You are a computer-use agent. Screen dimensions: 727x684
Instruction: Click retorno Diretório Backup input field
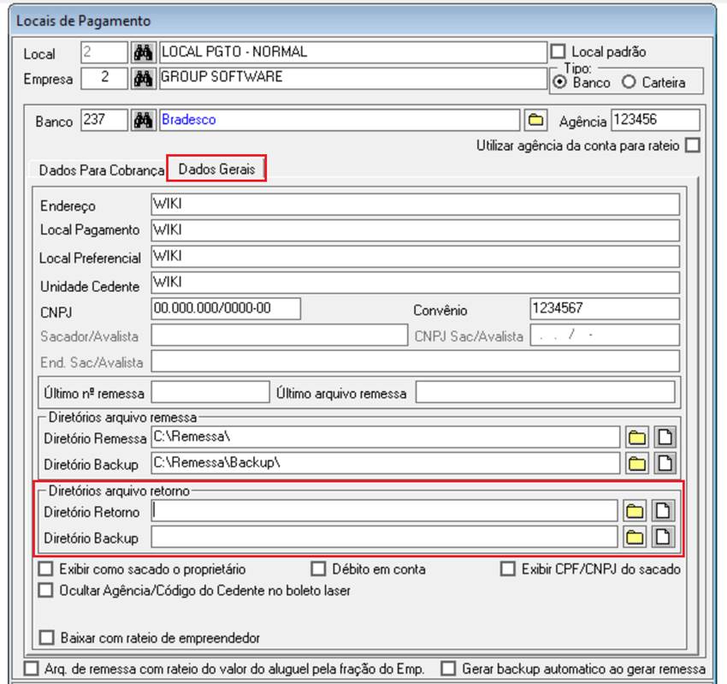(384, 537)
